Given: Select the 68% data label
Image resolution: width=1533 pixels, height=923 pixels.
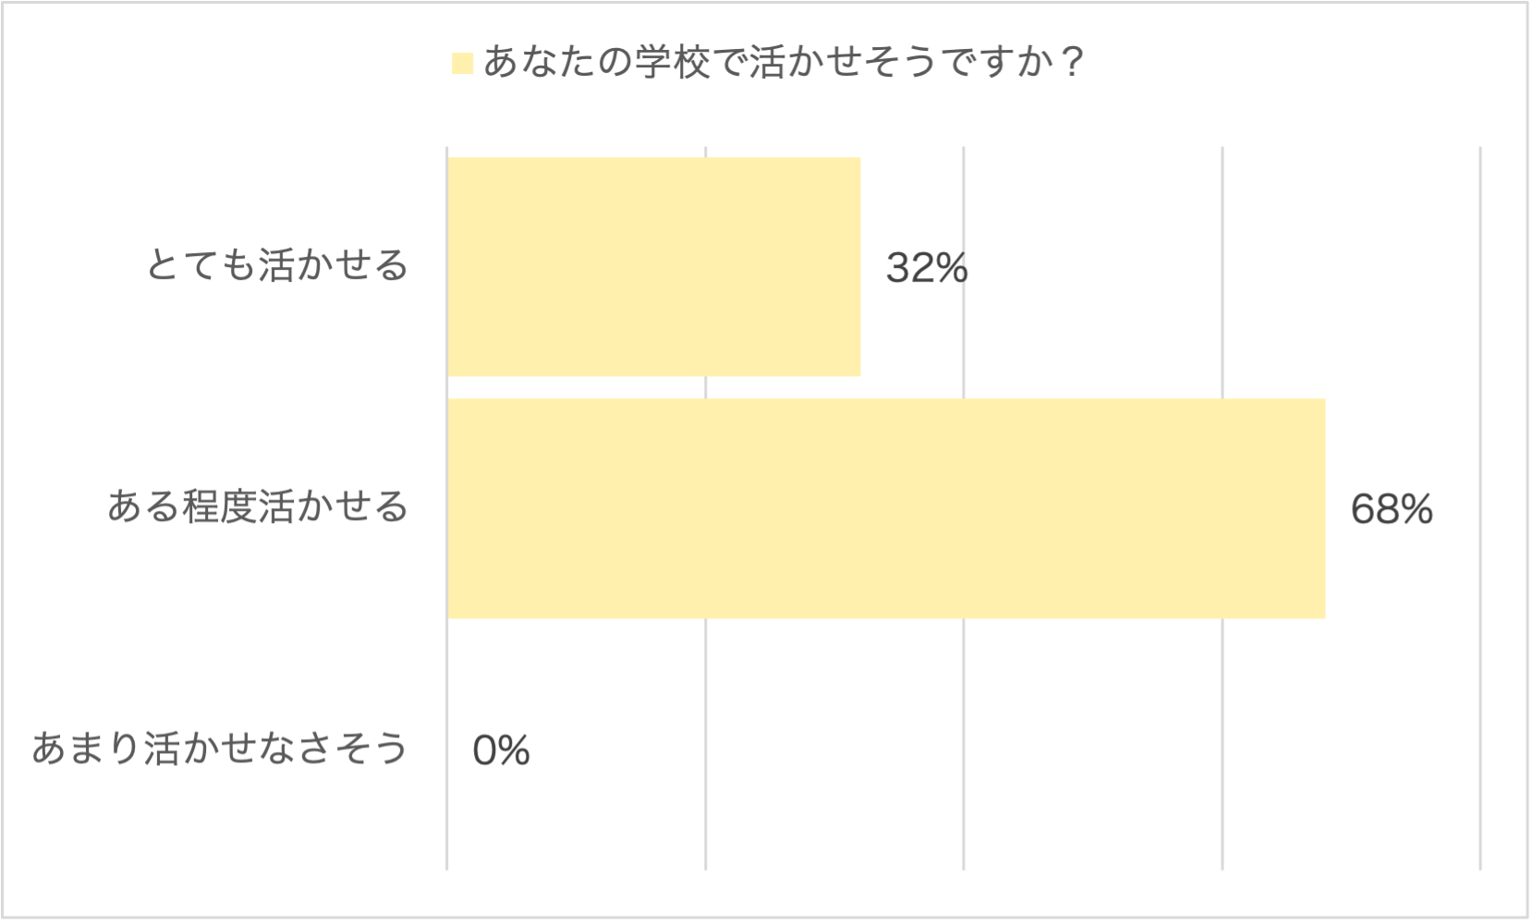Looking at the screenshot, I should 1391,509.
